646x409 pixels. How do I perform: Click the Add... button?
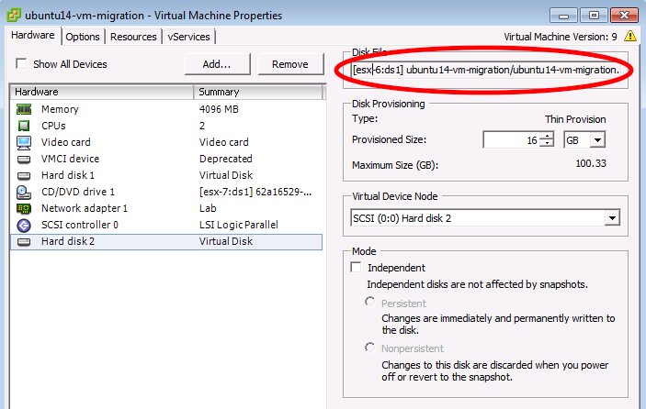[217, 64]
